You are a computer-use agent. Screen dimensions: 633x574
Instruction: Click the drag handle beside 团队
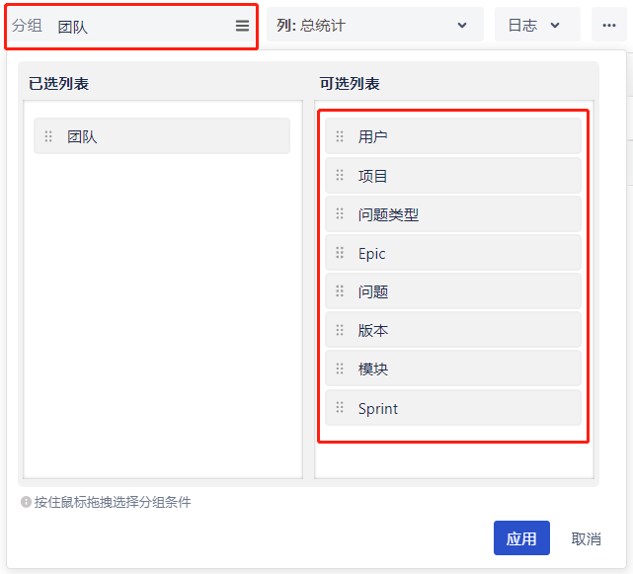[48, 137]
